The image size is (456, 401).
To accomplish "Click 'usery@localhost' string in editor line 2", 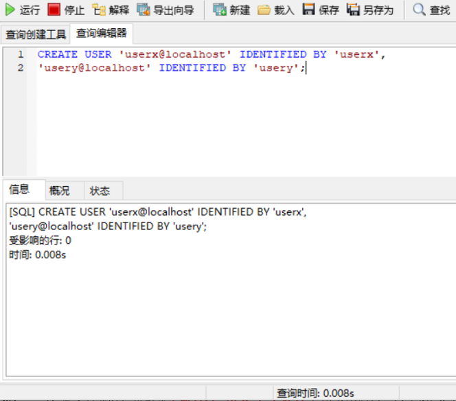I will point(95,68).
